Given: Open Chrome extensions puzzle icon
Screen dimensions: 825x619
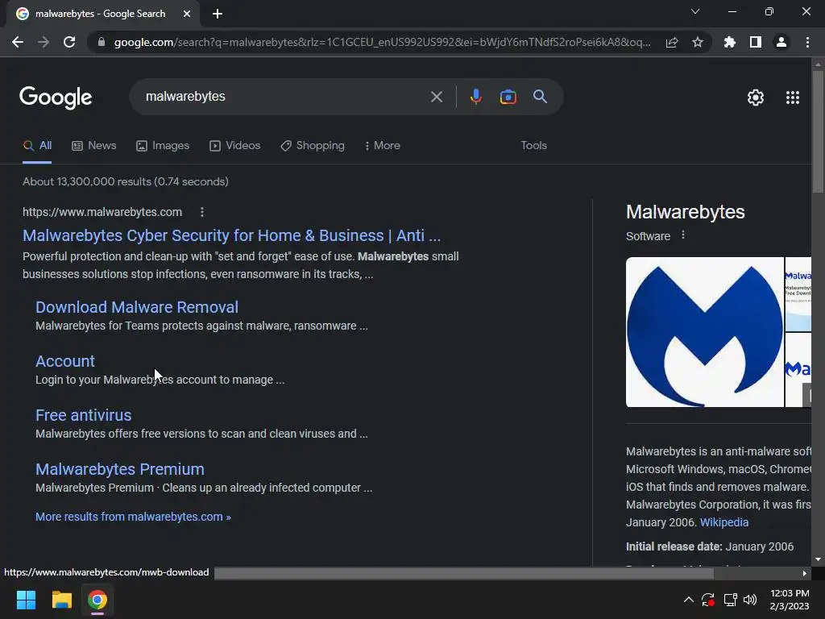Looking at the screenshot, I should (x=729, y=42).
